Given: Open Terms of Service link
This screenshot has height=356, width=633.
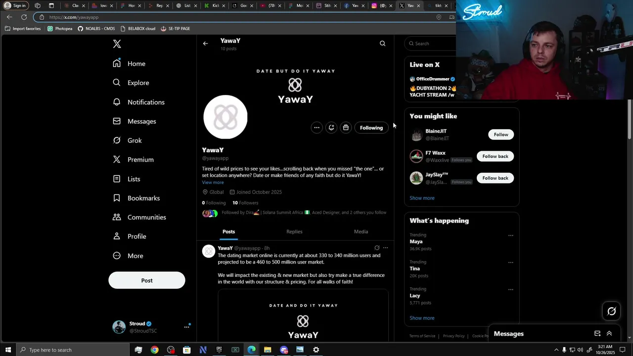Looking at the screenshot, I should (422, 336).
